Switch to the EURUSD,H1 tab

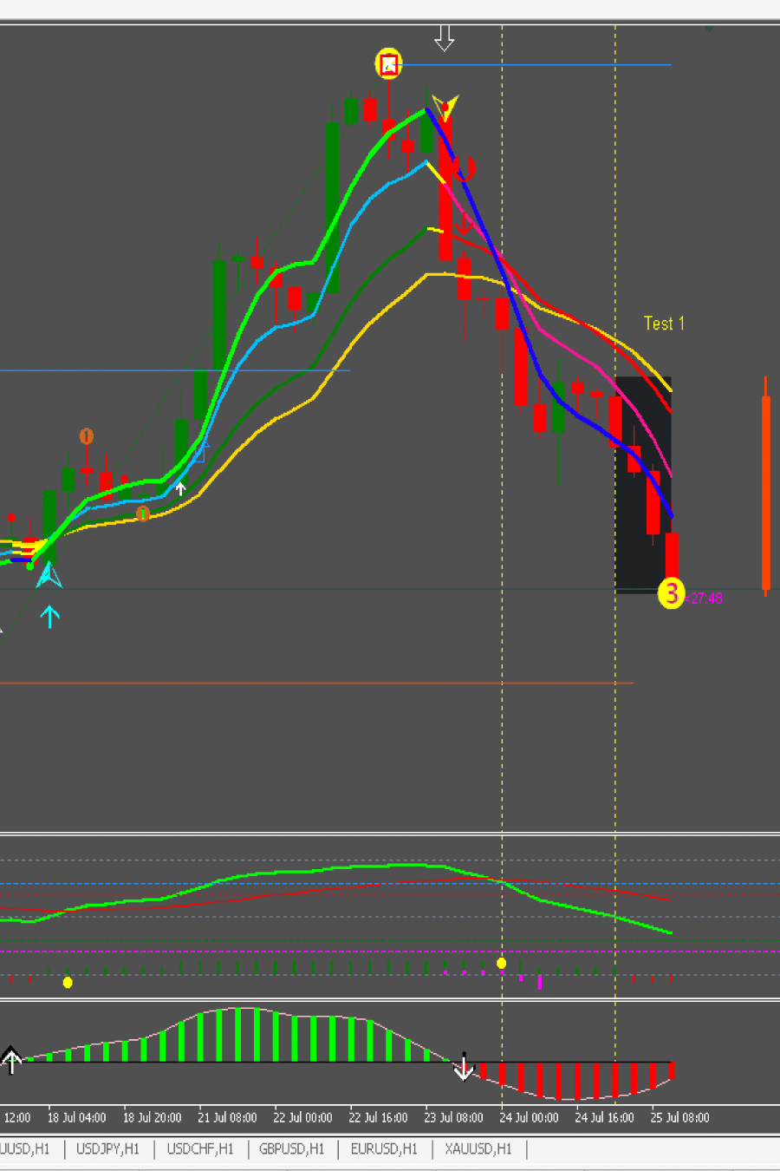384,1148
